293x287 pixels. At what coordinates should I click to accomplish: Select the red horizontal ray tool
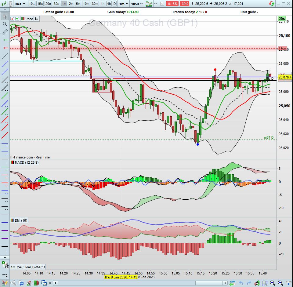5,48
